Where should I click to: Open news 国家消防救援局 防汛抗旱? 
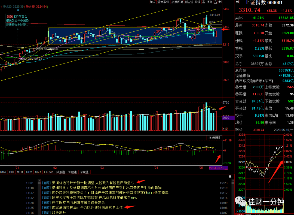pyautogui.click(x=87, y=207)
